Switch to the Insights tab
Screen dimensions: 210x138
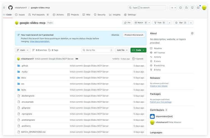click(115, 15)
